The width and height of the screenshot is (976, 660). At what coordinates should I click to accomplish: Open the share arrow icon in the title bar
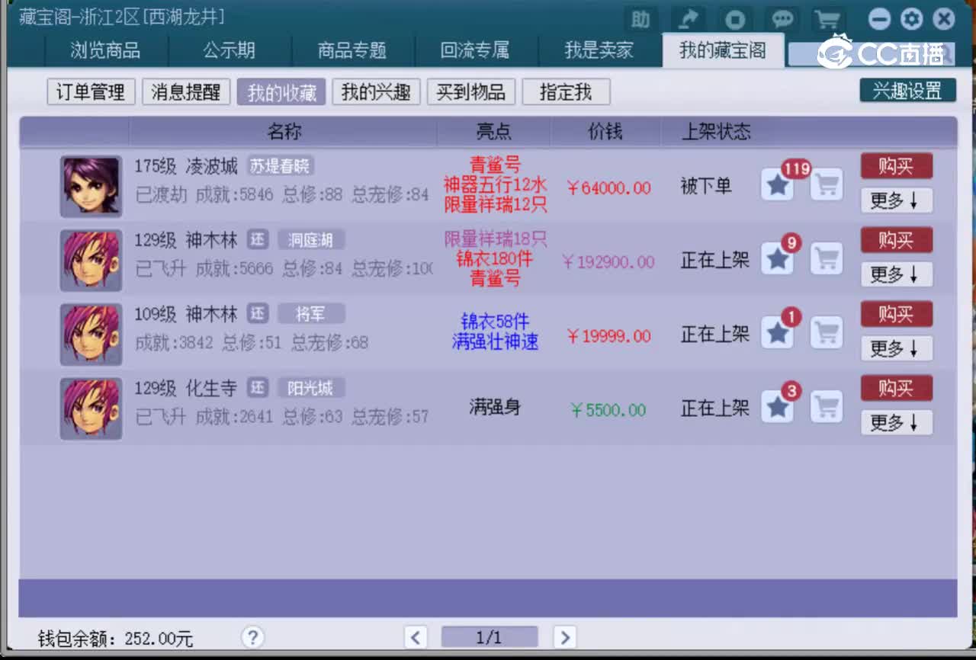[x=688, y=20]
